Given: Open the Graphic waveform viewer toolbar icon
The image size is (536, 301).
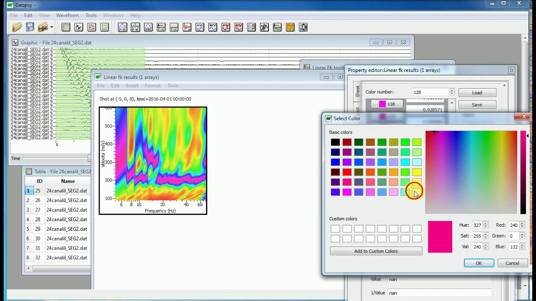Looking at the screenshot, I should (79, 28).
